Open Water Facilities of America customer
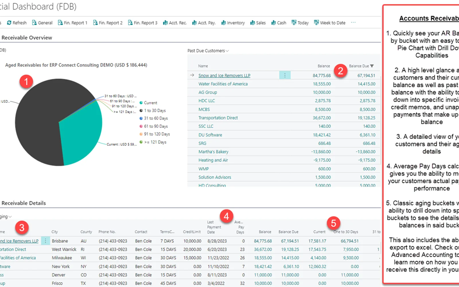Screen dimensions: 459x287 (223, 84)
